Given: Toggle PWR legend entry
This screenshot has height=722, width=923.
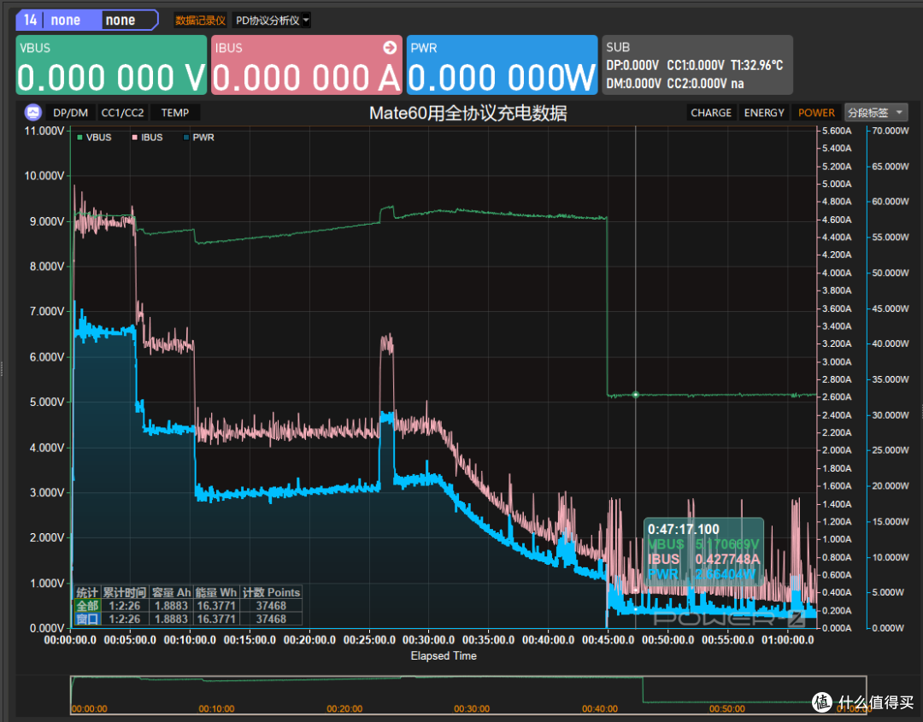Looking at the screenshot, I should click(198, 137).
